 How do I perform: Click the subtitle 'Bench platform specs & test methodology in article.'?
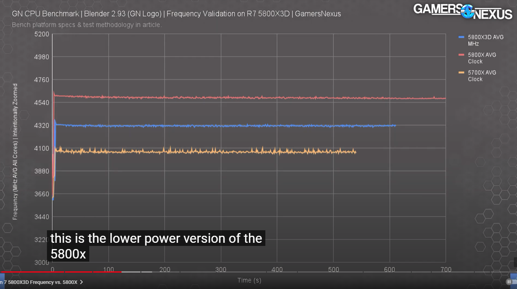(x=86, y=25)
